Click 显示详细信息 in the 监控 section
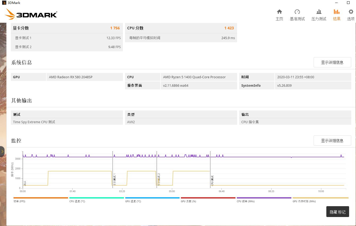356x226 pixels. click(x=332, y=140)
